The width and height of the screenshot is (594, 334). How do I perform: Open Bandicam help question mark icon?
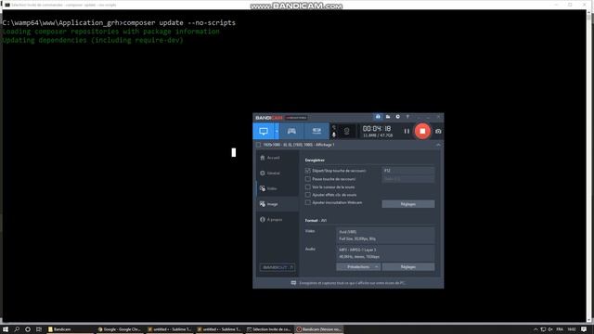407,117
